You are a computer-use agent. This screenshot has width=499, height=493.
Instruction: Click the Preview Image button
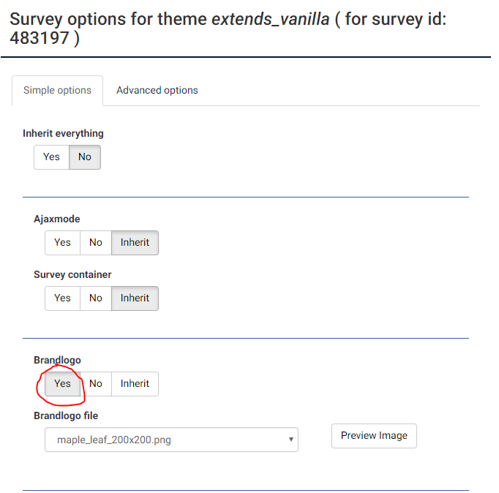tap(374, 435)
